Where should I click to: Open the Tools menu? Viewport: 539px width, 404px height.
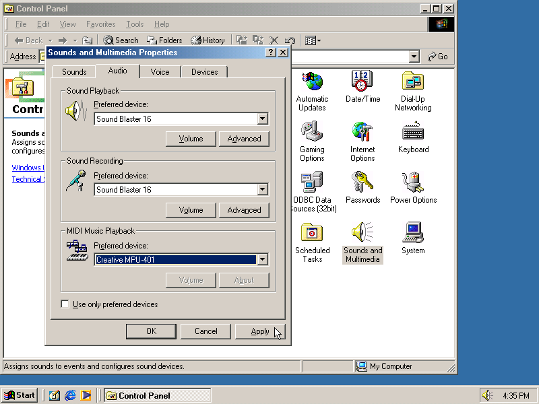pos(134,24)
